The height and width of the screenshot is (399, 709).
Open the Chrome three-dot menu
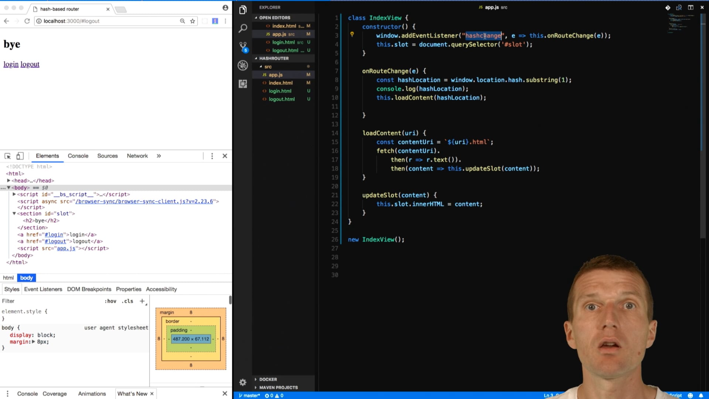[x=225, y=21]
